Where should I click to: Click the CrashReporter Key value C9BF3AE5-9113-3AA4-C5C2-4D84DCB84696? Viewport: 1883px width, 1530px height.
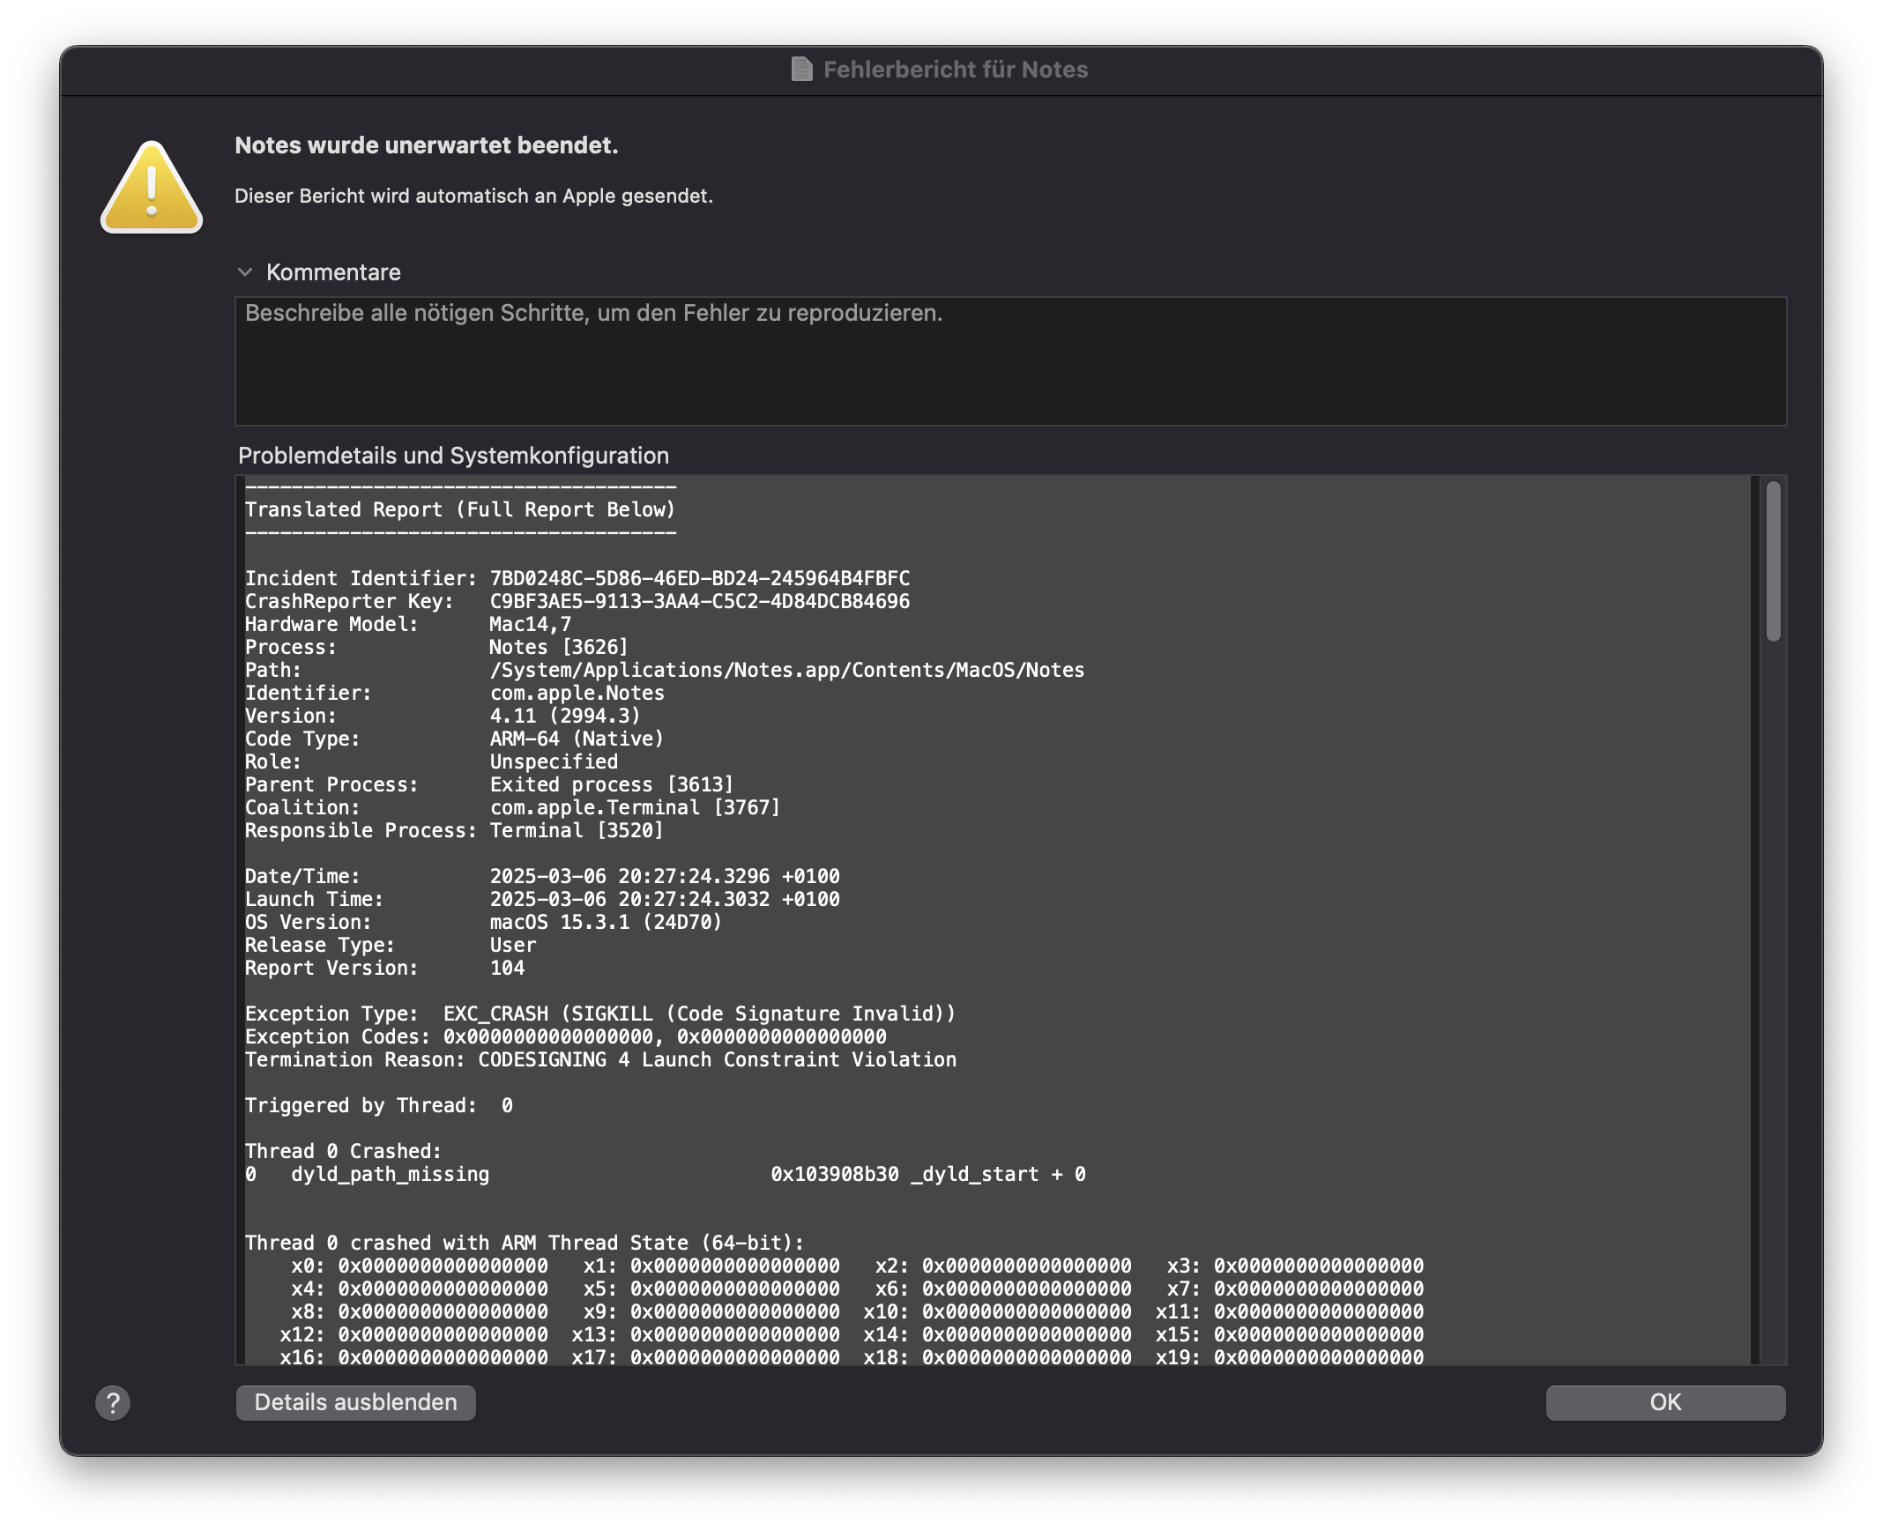tap(700, 601)
